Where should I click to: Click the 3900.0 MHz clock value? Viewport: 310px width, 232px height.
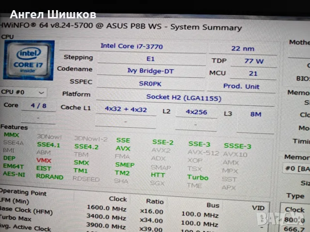pos(106,226)
